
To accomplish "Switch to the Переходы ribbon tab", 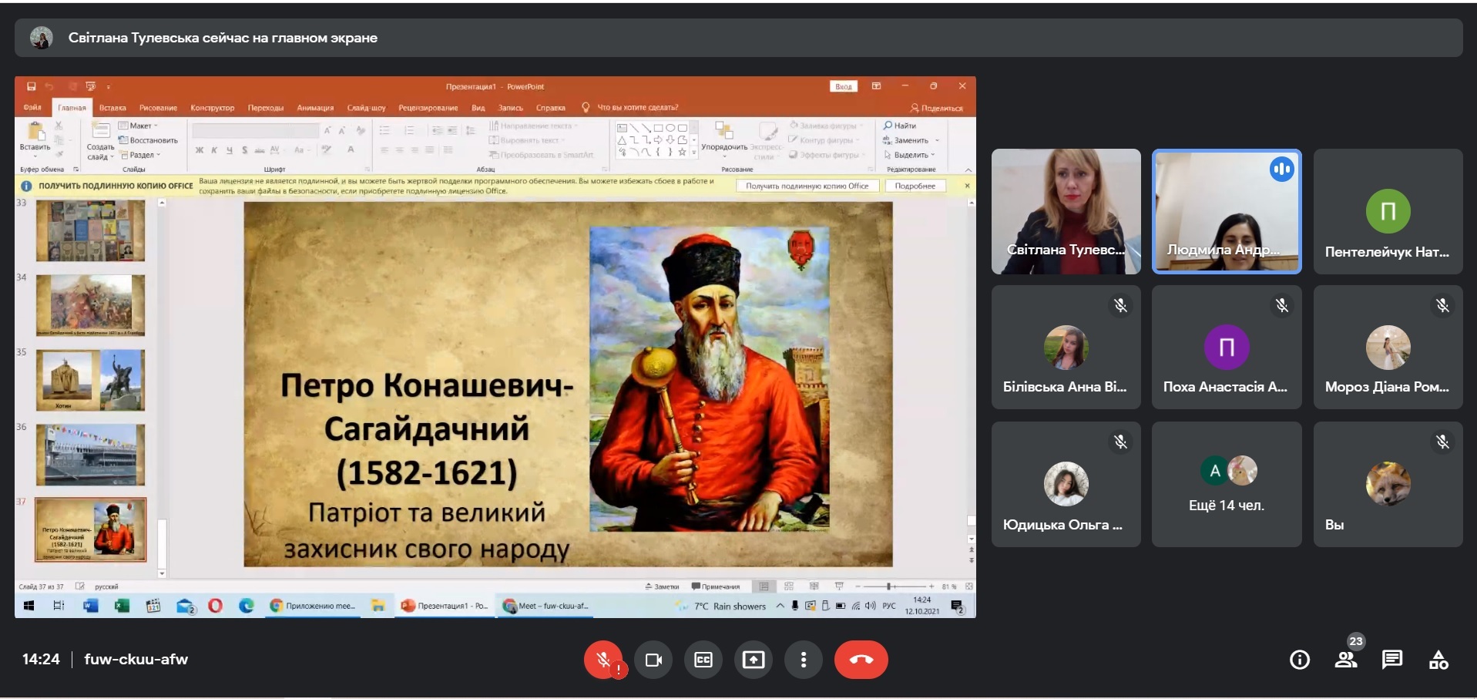I will (x=266, y=108).
